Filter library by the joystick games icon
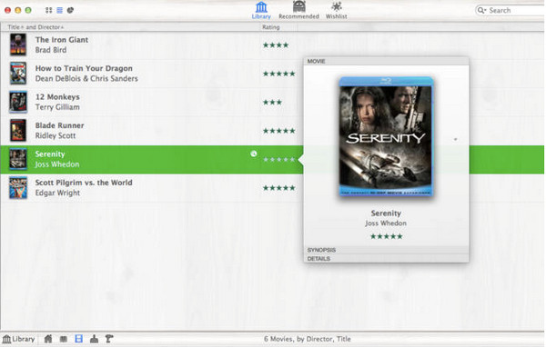Image resolution: width=546 pixels, height=347 pixels. click(x=94, y=339)
